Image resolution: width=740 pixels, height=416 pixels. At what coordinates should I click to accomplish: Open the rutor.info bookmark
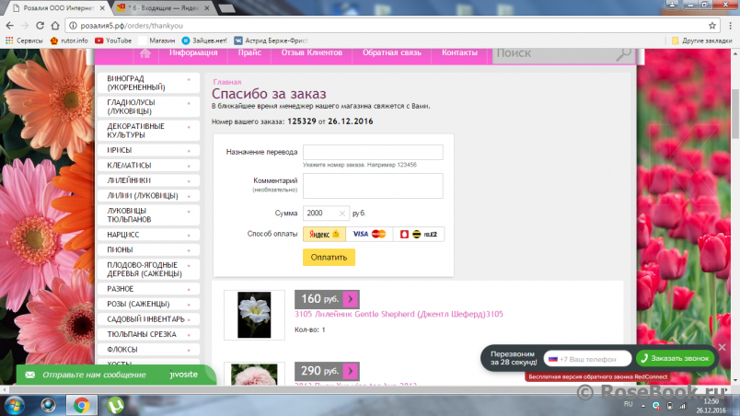(69, 40)
